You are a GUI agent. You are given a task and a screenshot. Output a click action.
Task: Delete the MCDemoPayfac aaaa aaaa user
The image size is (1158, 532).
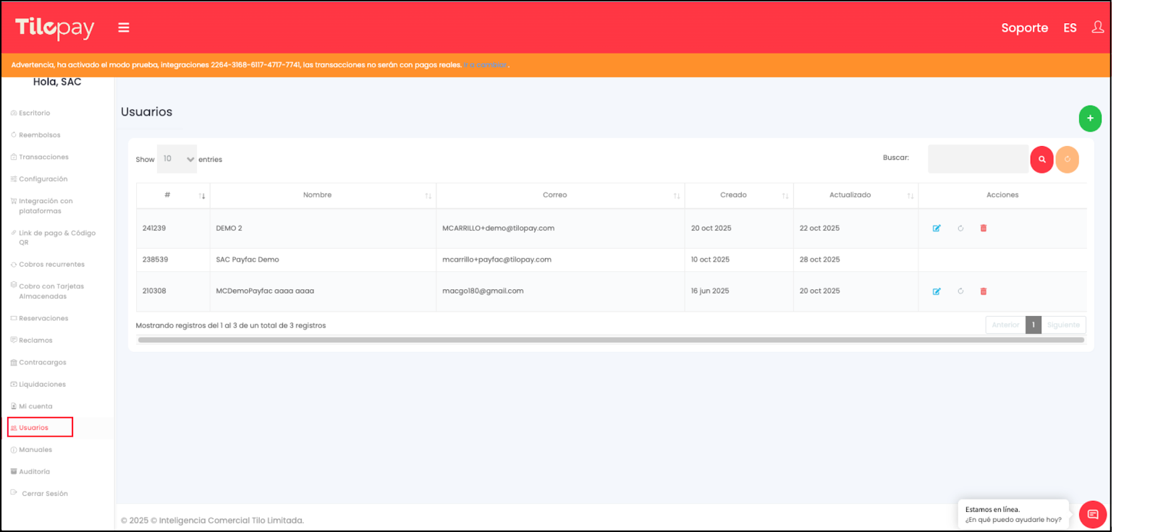[984, 291]
